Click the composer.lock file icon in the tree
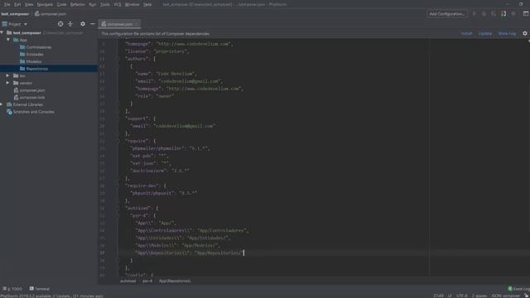530x298 pixels. [16, 98]
